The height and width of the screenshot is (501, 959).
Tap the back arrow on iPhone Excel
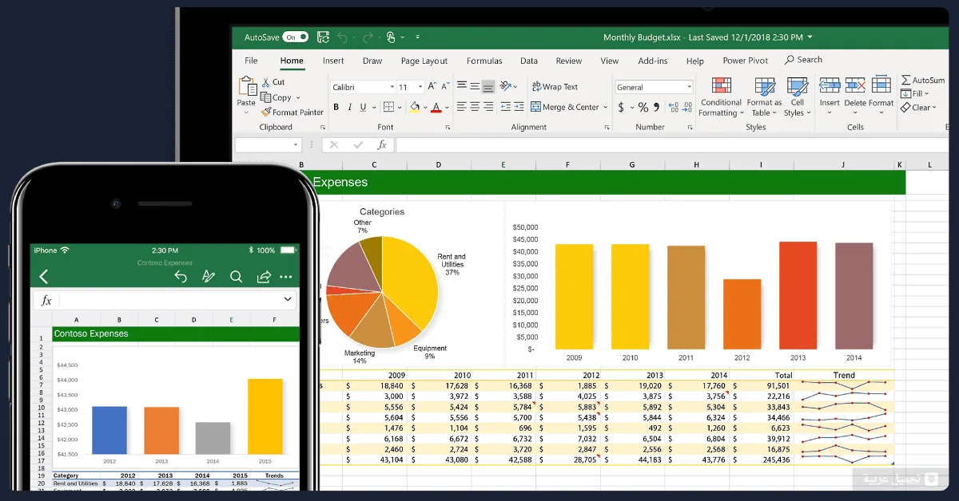click(44, 277)
